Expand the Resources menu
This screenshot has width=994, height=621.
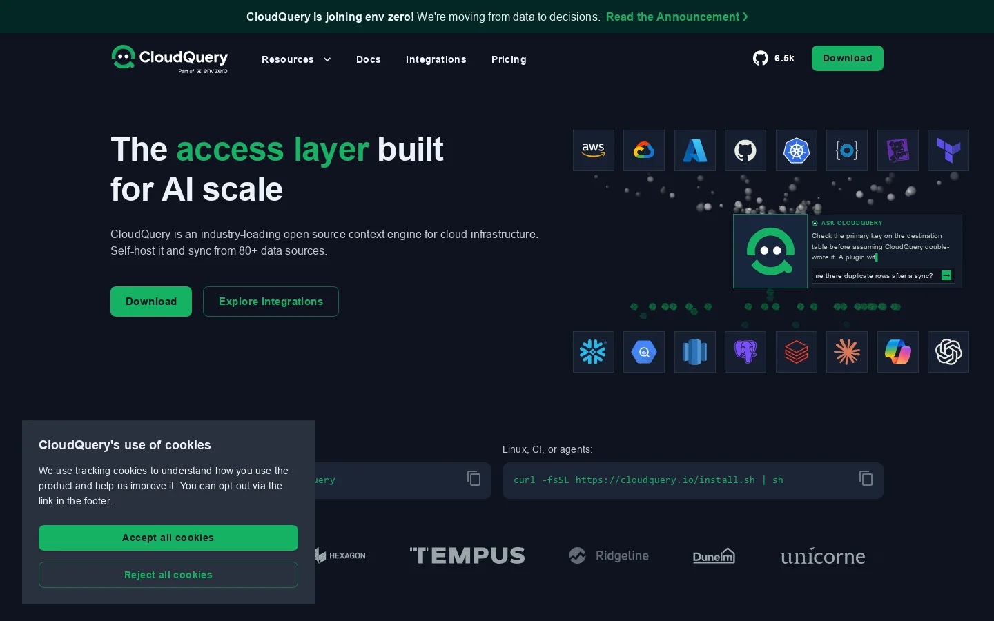pos(296,59)
